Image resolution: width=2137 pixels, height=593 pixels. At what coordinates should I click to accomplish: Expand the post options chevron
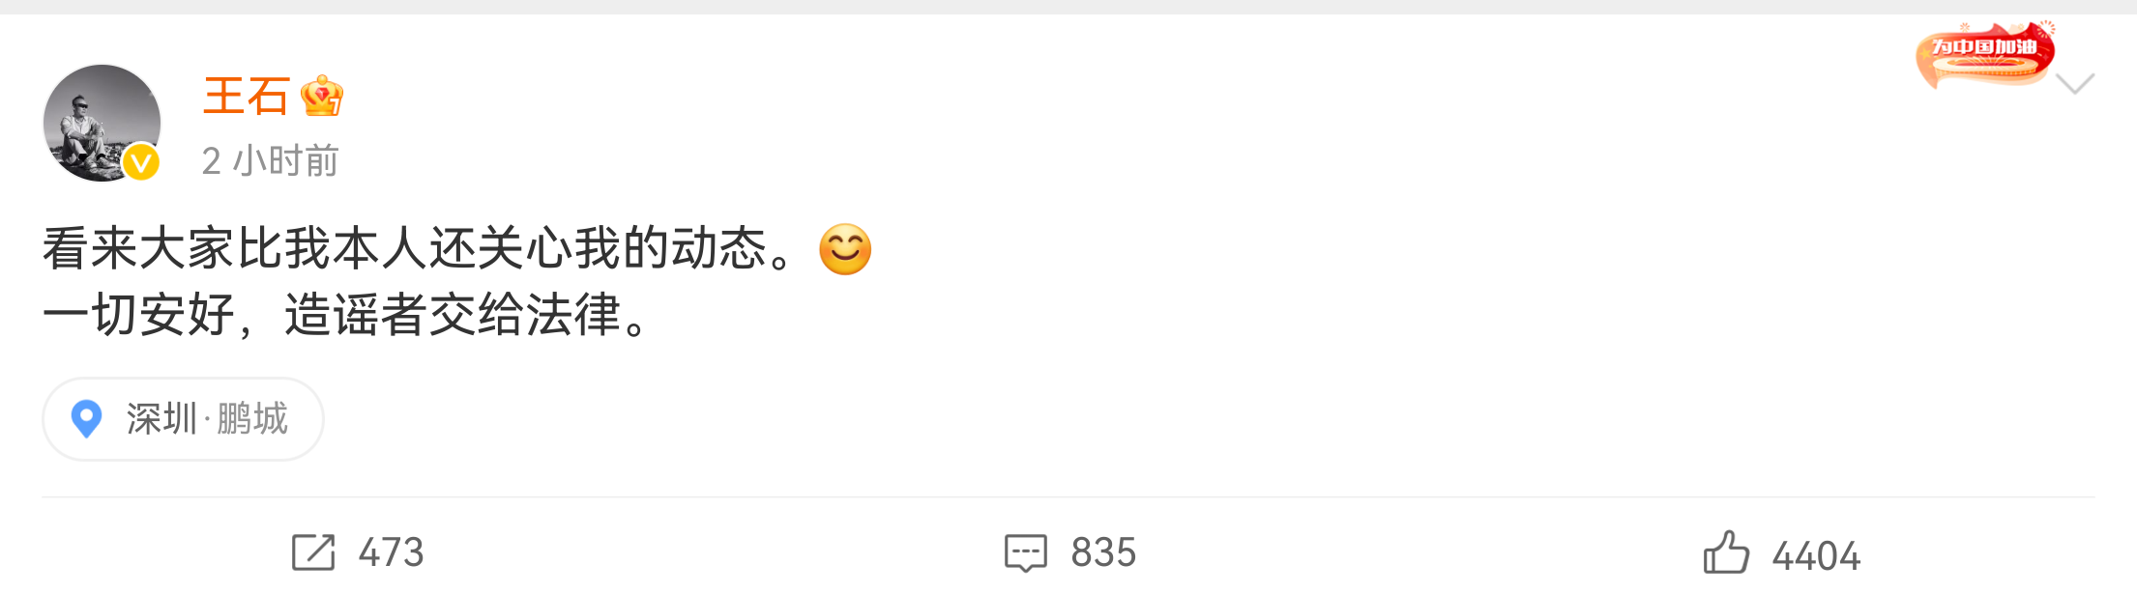click(x=2075, y=84)
